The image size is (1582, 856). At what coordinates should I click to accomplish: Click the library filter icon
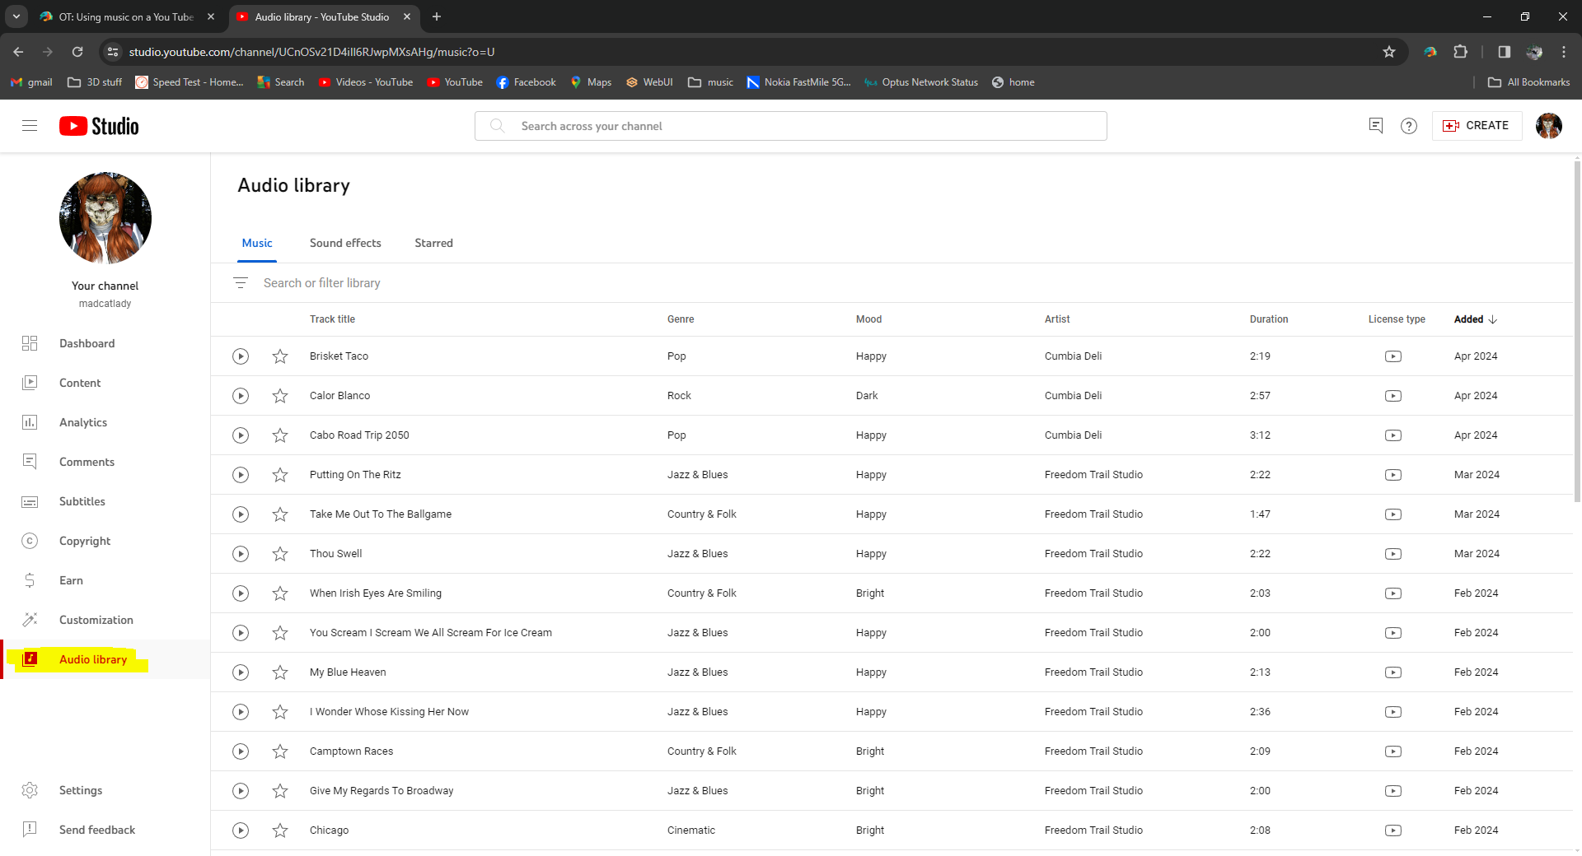point(241,283)
